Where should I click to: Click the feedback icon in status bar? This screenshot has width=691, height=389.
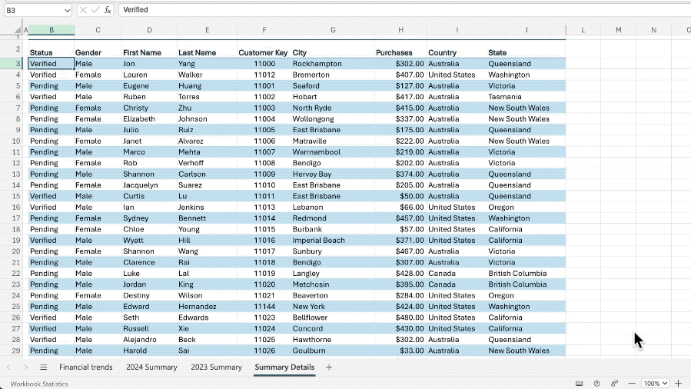tap(614, 384)
